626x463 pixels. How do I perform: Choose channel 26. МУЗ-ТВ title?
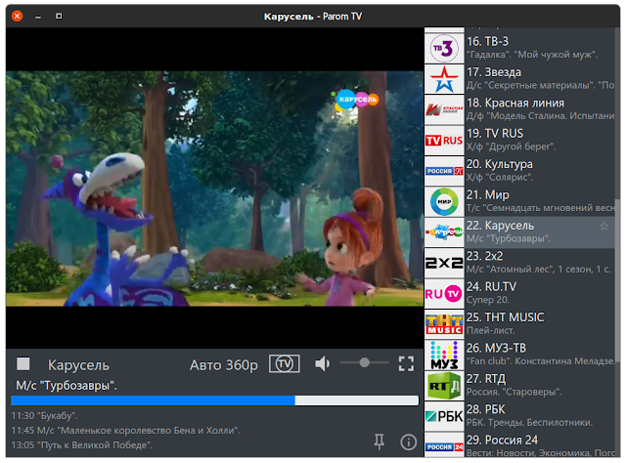496,348
